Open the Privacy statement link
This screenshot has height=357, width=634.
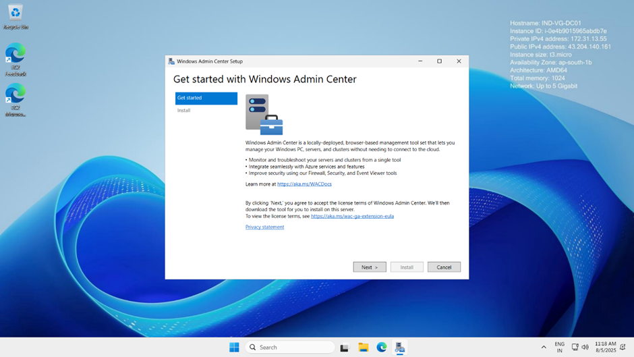click(x=265, y=227)
